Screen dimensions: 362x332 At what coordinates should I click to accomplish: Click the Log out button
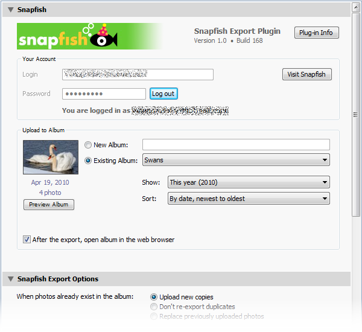coord(164,94)
